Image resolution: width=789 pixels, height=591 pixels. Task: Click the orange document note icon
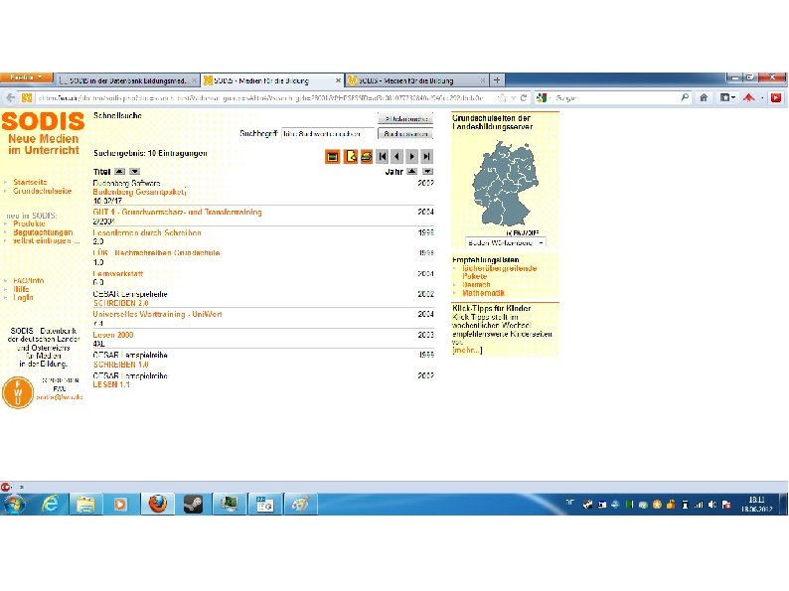tap(350, 156)
